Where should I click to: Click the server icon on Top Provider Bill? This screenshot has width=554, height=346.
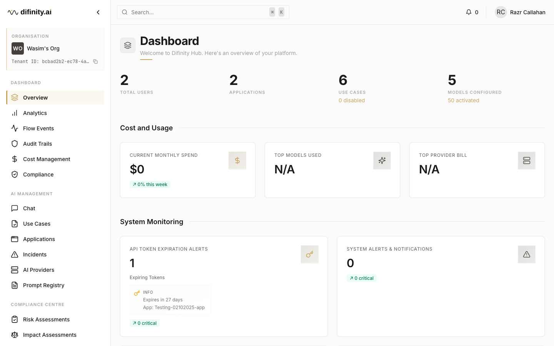[527, 161]
